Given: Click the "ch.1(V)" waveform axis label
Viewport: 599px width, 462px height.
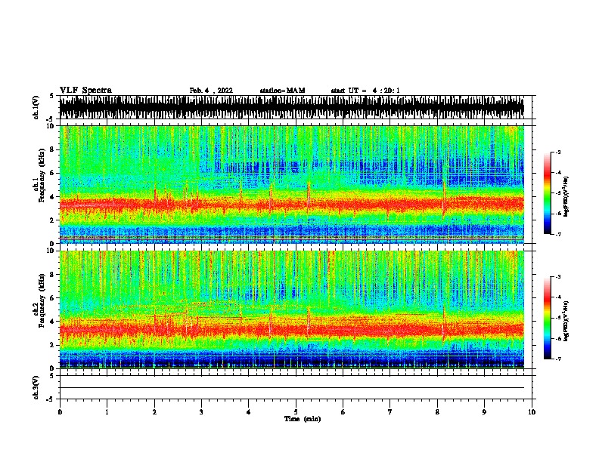Looking at the screenshot, I should click(x=36, y=107).
